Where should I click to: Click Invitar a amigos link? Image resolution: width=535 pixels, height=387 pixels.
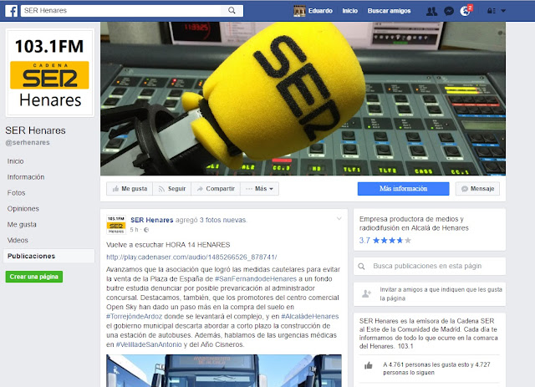point(441,294)
